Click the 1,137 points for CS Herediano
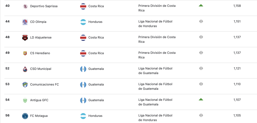Screen dimensions: 257x123 click(x=237, y=53)
